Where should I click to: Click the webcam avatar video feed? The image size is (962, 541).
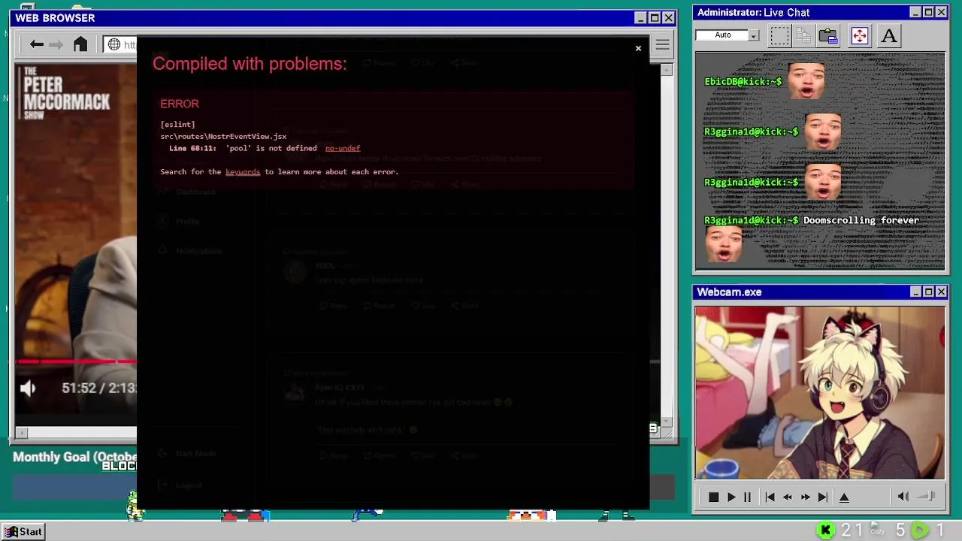click(820, 392)
